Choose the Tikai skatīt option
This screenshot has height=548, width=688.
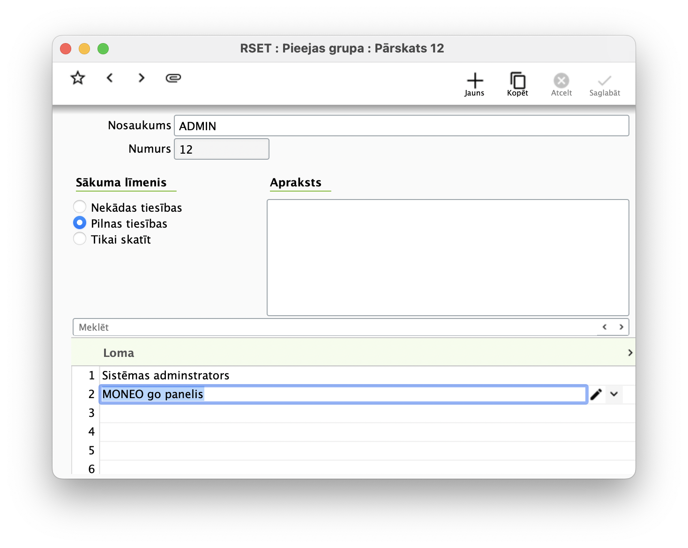80,239
